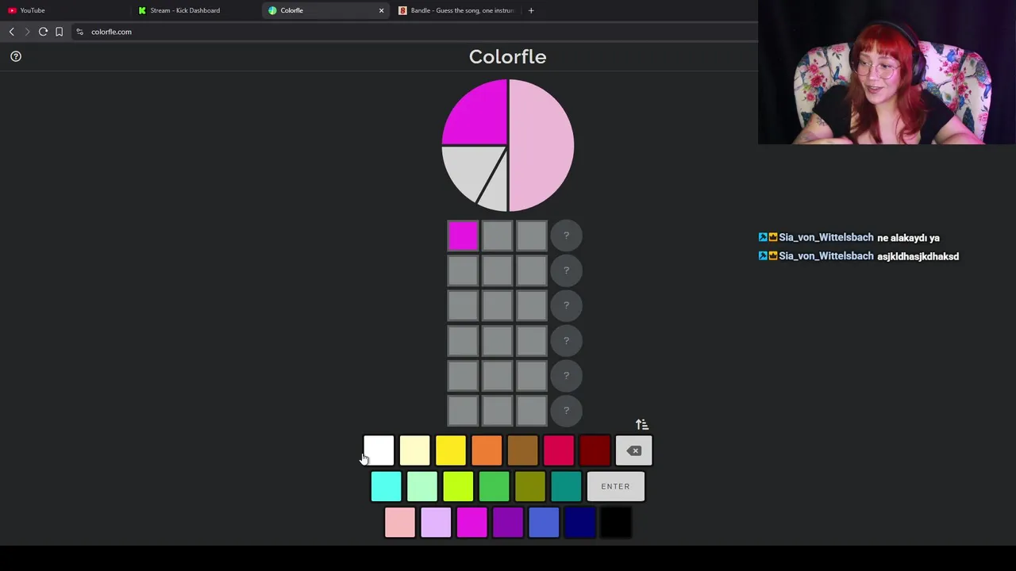Pick the black color swatch
This screenshot has height=571, width=1016.
point(616,523)
